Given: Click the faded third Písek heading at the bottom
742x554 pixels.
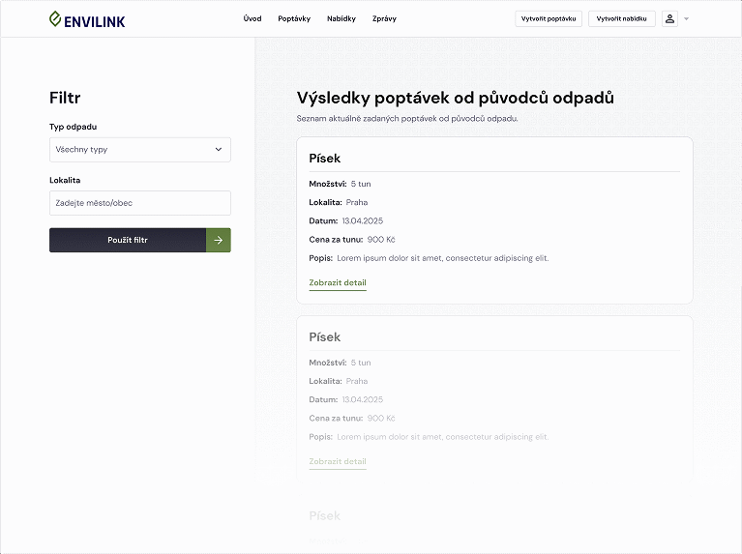Looking at the screenshot, I should pos(325,515).
